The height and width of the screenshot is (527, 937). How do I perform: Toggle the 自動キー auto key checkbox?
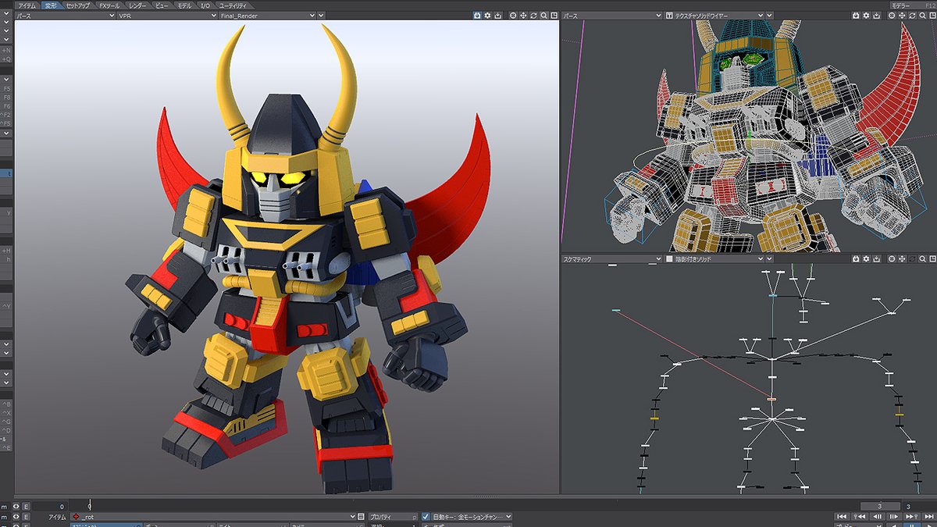click(x=426, y=516)
